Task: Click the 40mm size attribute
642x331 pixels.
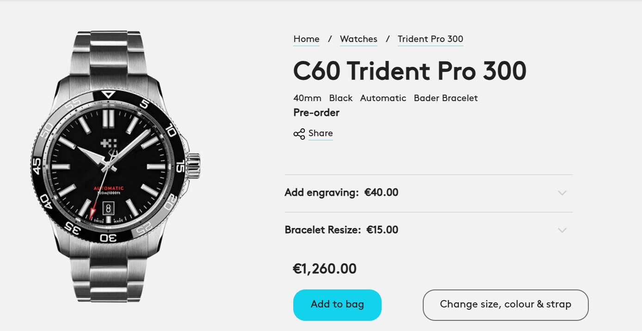Action: [307, 98]
